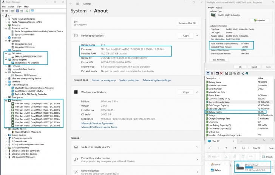Click Cancel in graphics properties dialog

[x=254, y=67]
